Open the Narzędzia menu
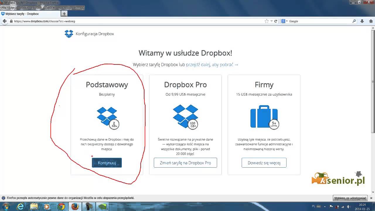 coord(65,8)
